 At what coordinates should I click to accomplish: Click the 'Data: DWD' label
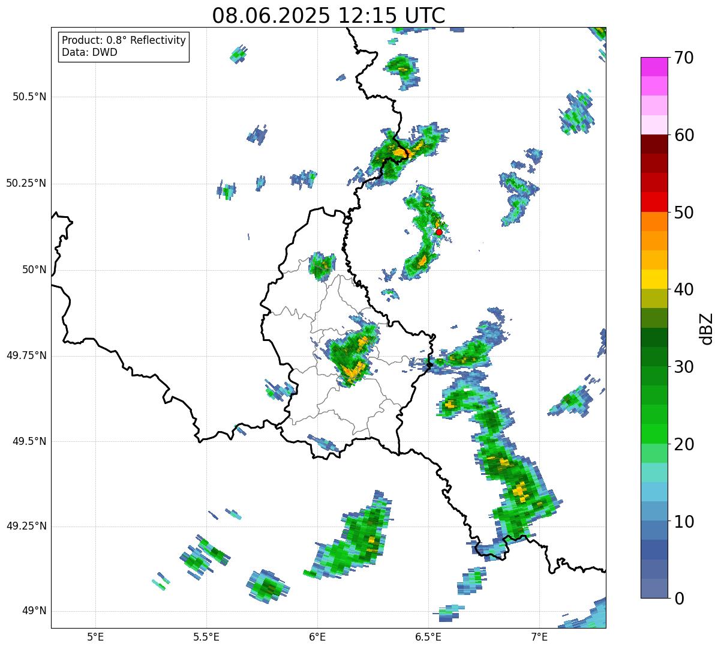(x=89, y=52)
